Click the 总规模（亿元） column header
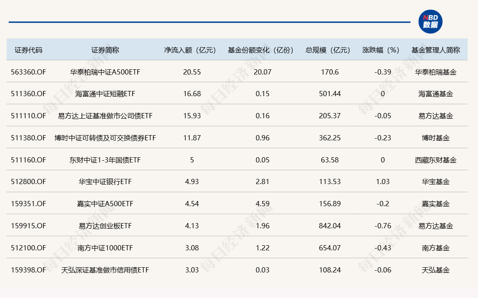 click(x=328, y=50)
